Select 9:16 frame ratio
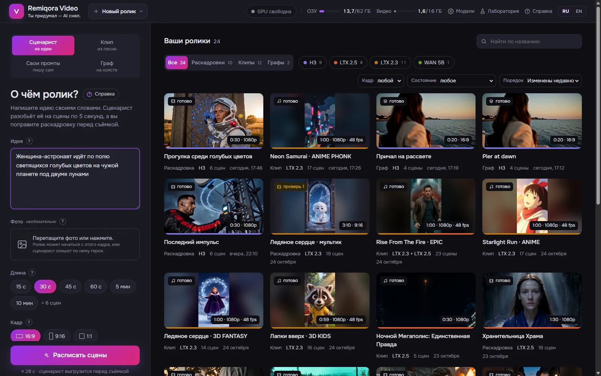 [57, 336]
